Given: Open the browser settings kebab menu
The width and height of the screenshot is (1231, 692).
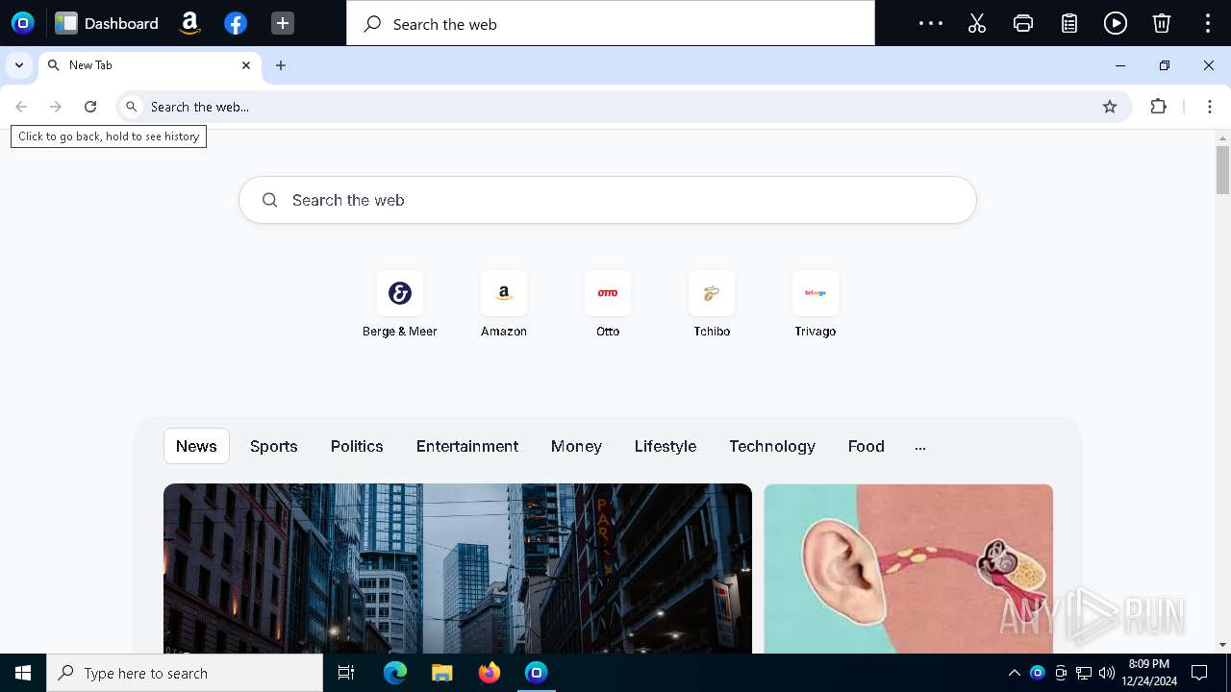Looking at the screenshot, I should pos(1210,107).
